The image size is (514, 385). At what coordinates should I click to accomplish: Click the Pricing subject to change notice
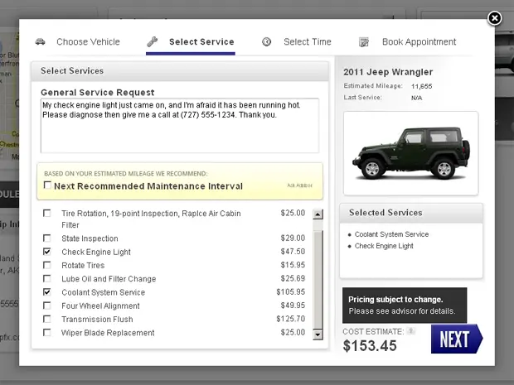point(405,306)
